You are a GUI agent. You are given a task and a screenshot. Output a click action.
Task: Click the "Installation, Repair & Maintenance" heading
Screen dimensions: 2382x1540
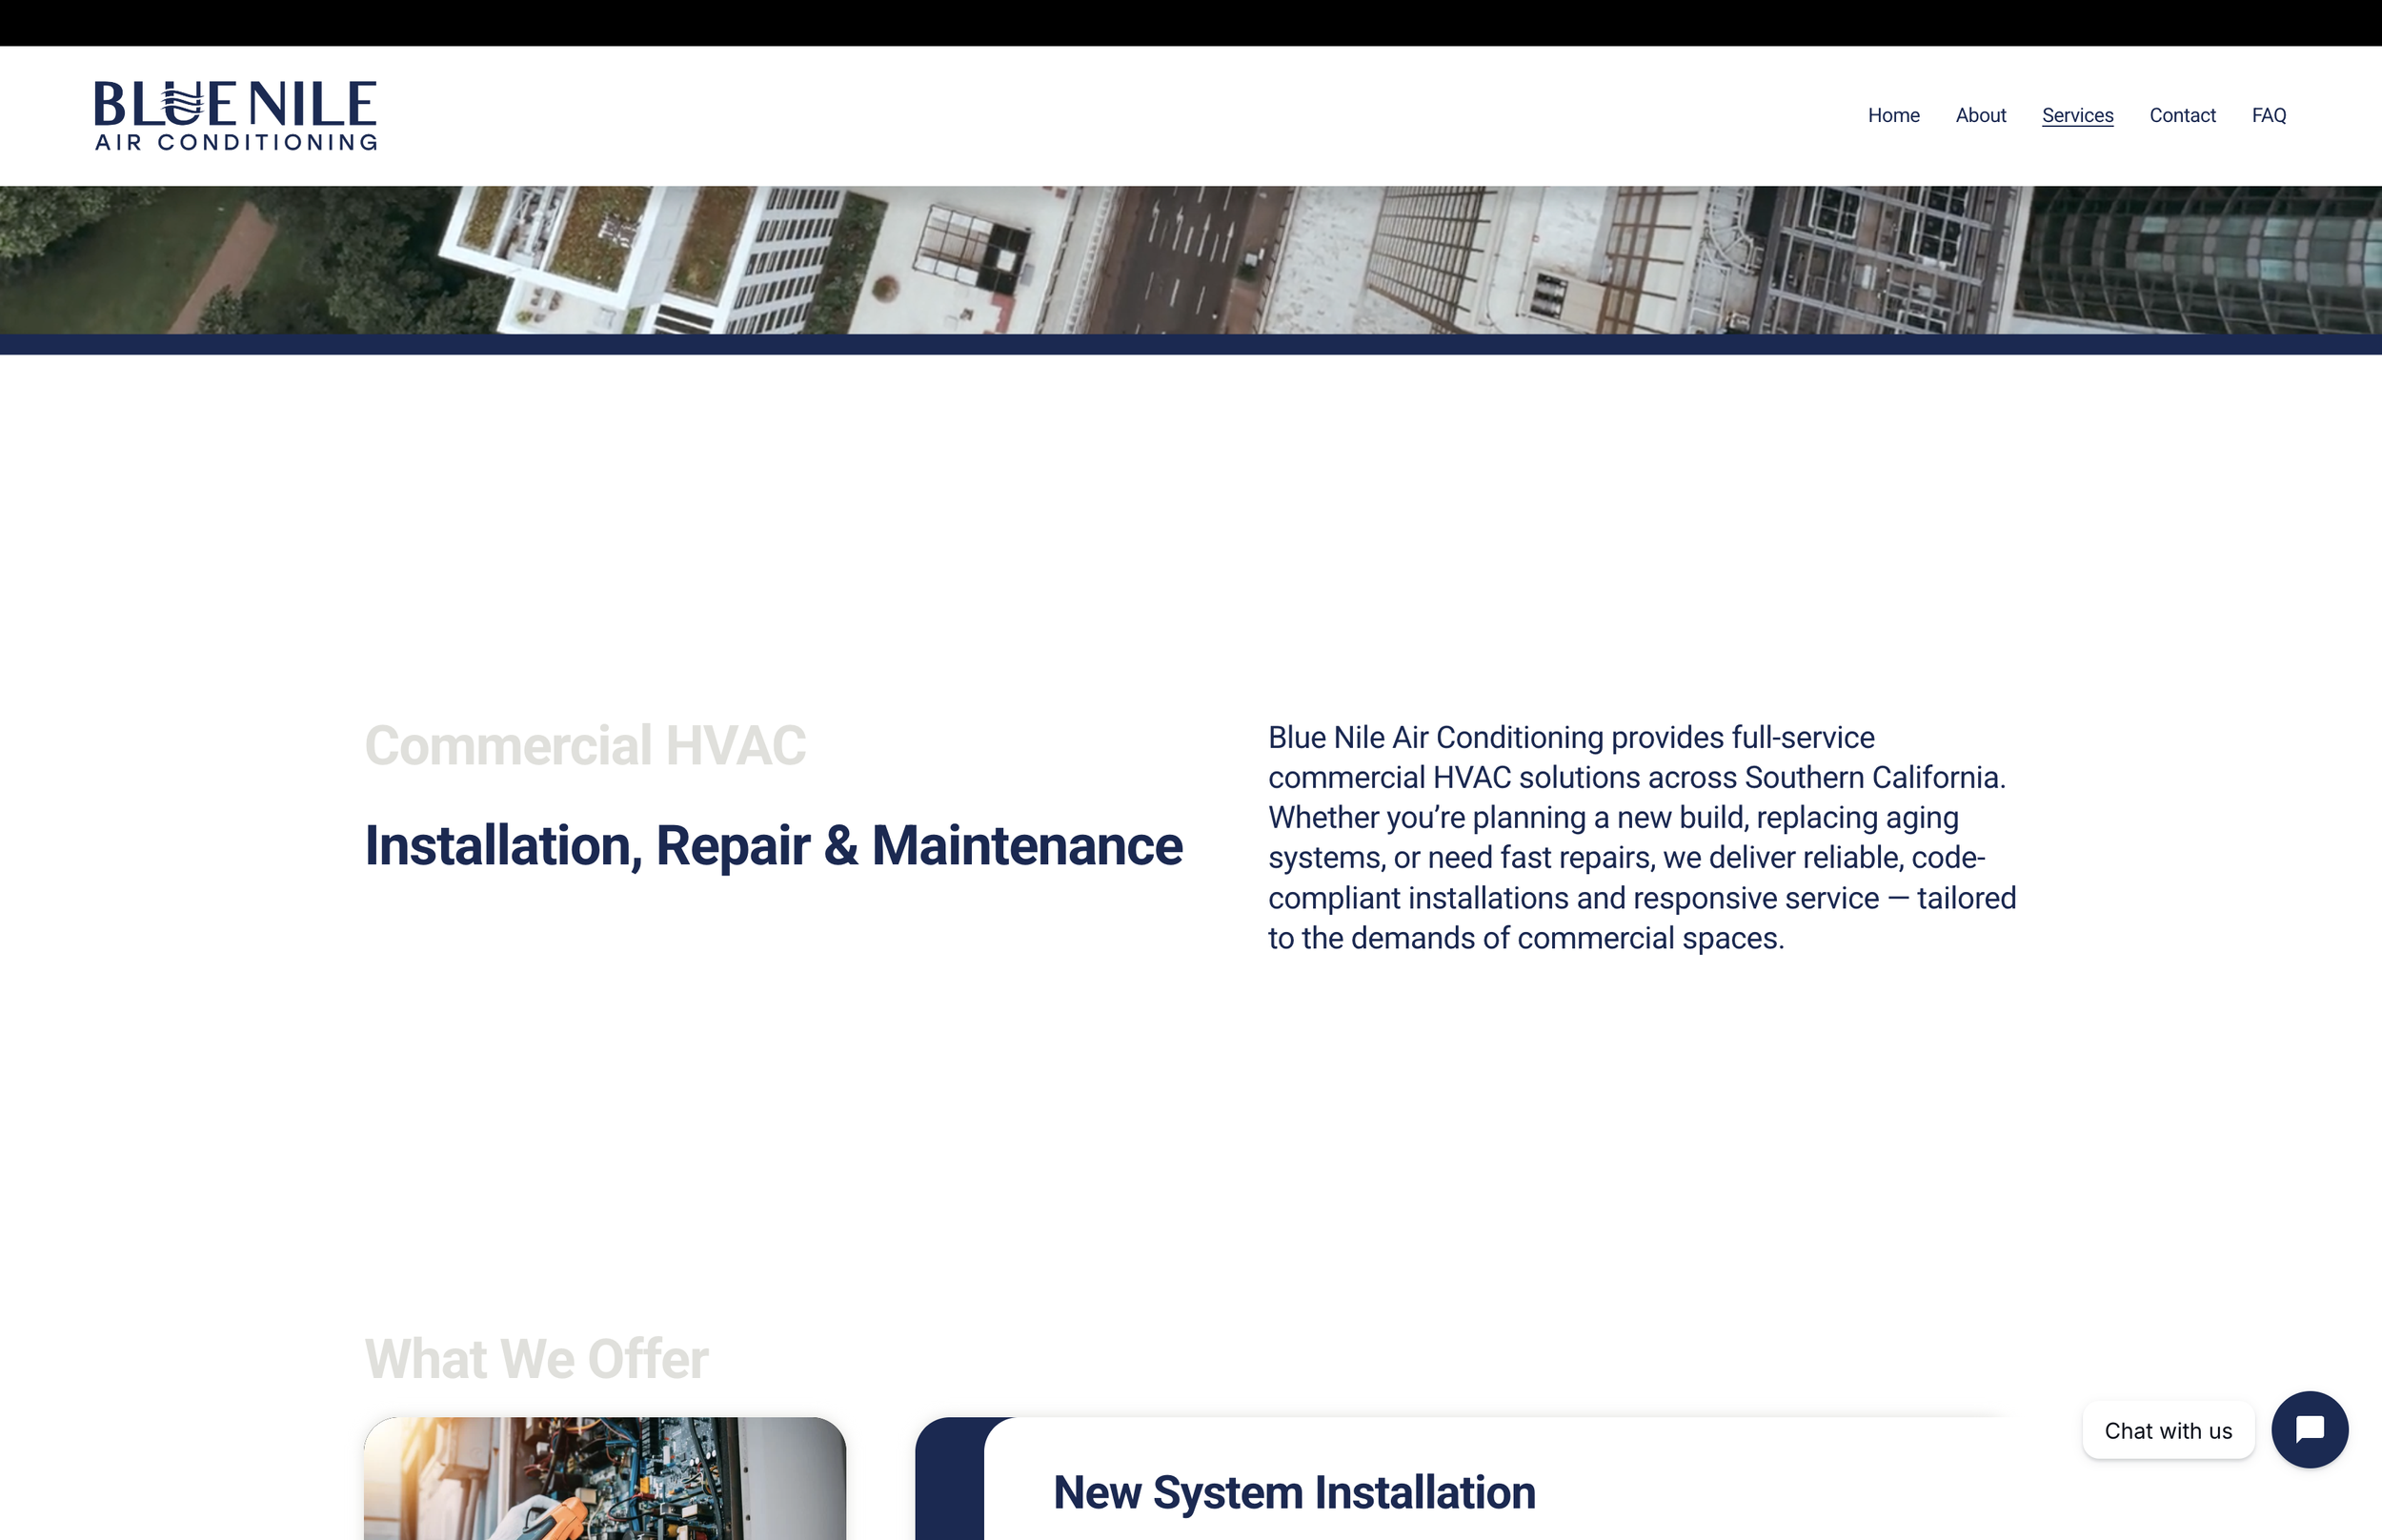pyautogui.click(x=774, y=846)
